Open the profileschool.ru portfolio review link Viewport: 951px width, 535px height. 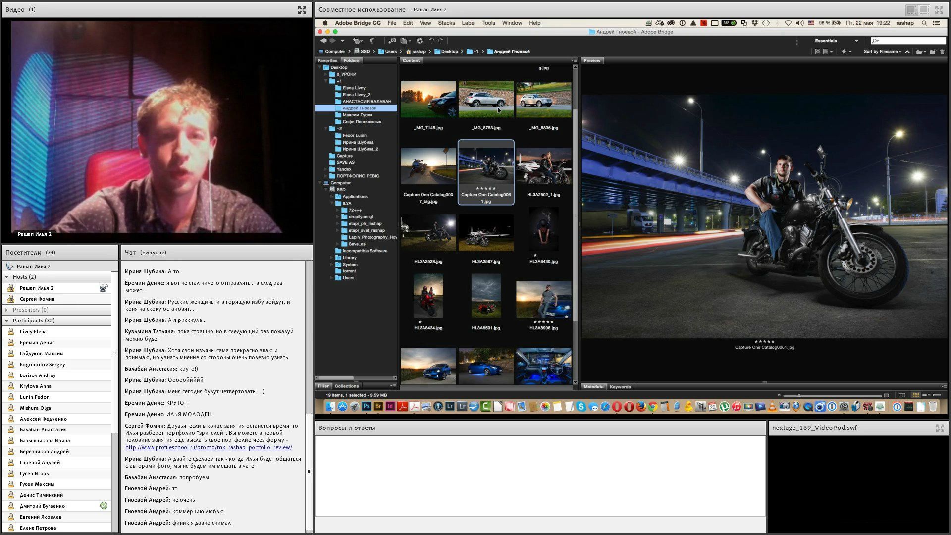pos(209,447)
